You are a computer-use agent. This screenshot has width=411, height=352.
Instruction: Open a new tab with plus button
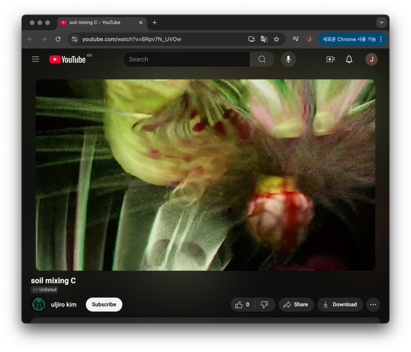click(155, 23)
